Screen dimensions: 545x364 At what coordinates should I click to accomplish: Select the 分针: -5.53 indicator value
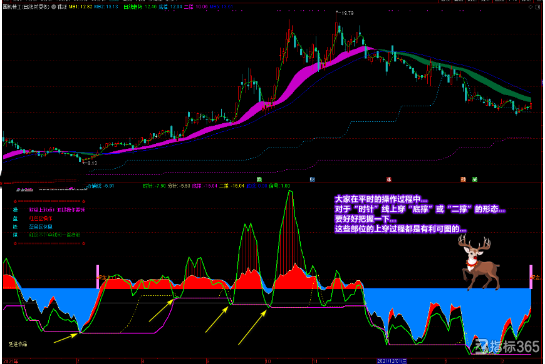tap(179, 186)
